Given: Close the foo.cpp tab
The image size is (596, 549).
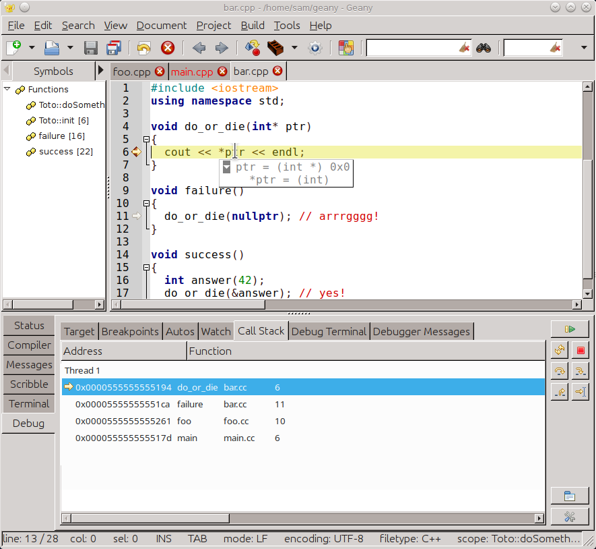Looking at the screenshot, I should click(160, 71).
